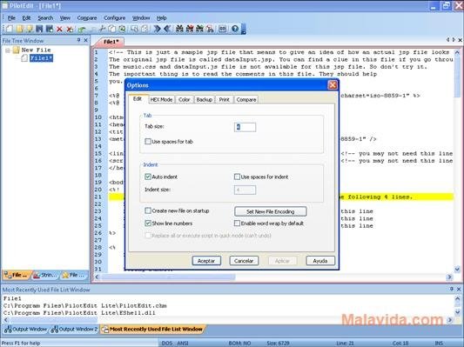Viewport: 464px width, 347px height.
Task: Click the Cancelar button
Action: pyautogui.click(x=244, y=261)
